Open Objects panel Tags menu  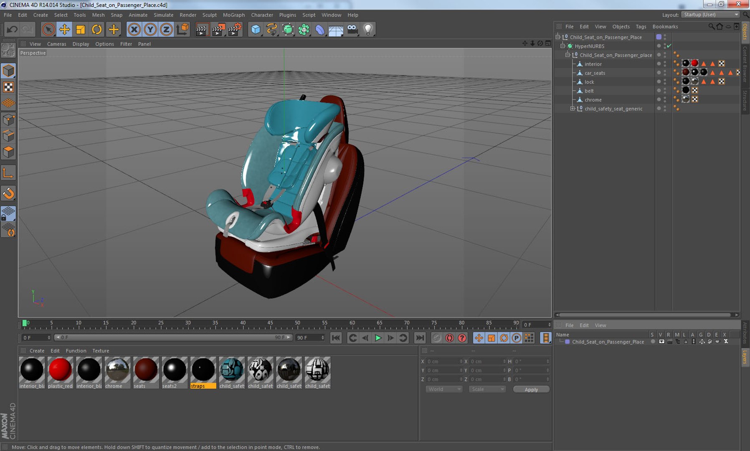(641, 26)
